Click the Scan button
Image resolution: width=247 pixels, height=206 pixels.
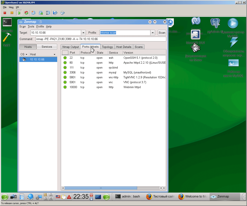[162, 33]
